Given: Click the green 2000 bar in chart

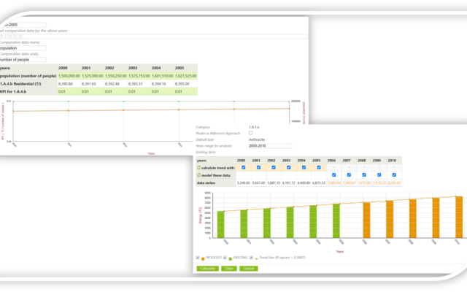Looking at the screenshot, I should click(x=220, y=225).
